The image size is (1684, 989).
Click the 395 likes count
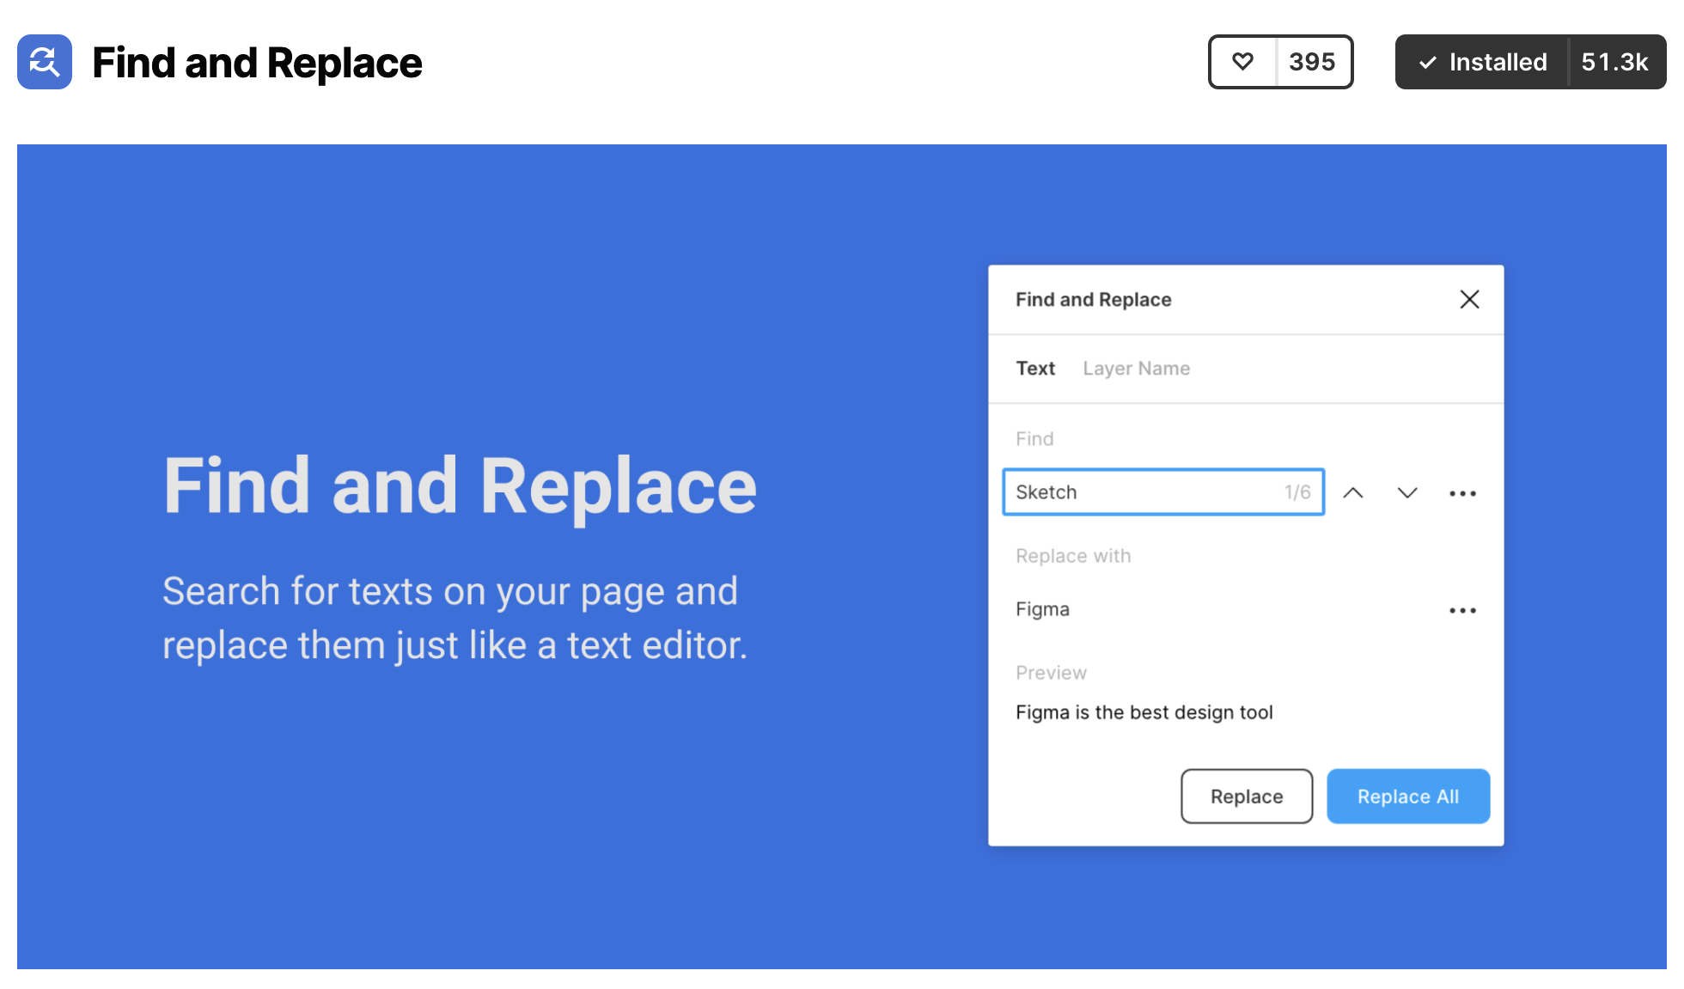click(1312, 62)
